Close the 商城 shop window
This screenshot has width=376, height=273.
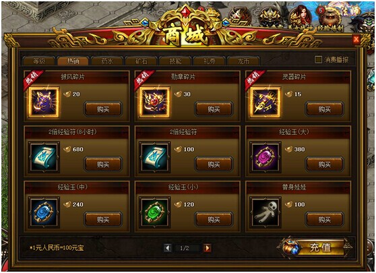356,39
